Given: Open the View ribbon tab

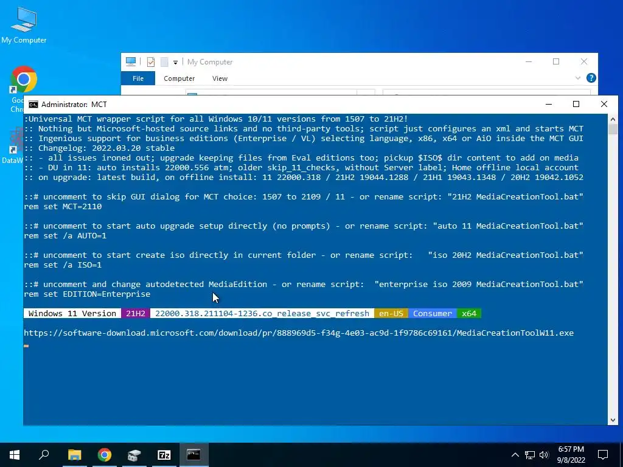Looking at the screenshot, I should pos(220,78).
